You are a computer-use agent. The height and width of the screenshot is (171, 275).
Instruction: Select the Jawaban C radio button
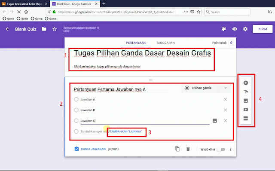pos(76,121)
